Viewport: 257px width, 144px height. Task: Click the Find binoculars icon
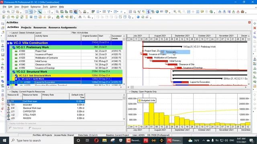click(80, 17)
